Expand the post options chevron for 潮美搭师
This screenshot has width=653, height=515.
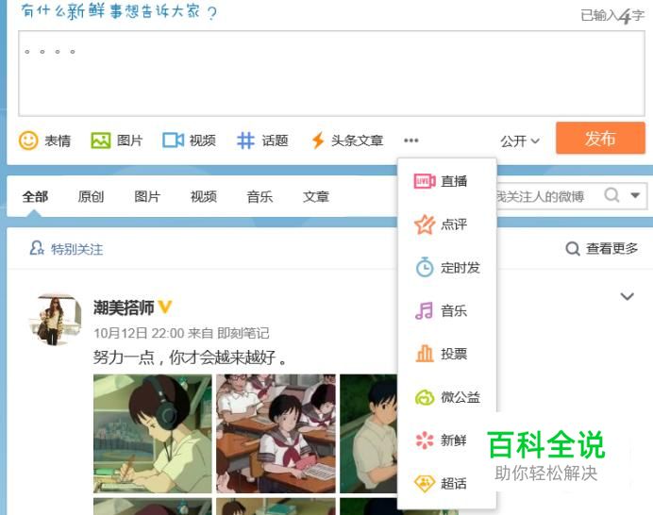tap(627, 296)
